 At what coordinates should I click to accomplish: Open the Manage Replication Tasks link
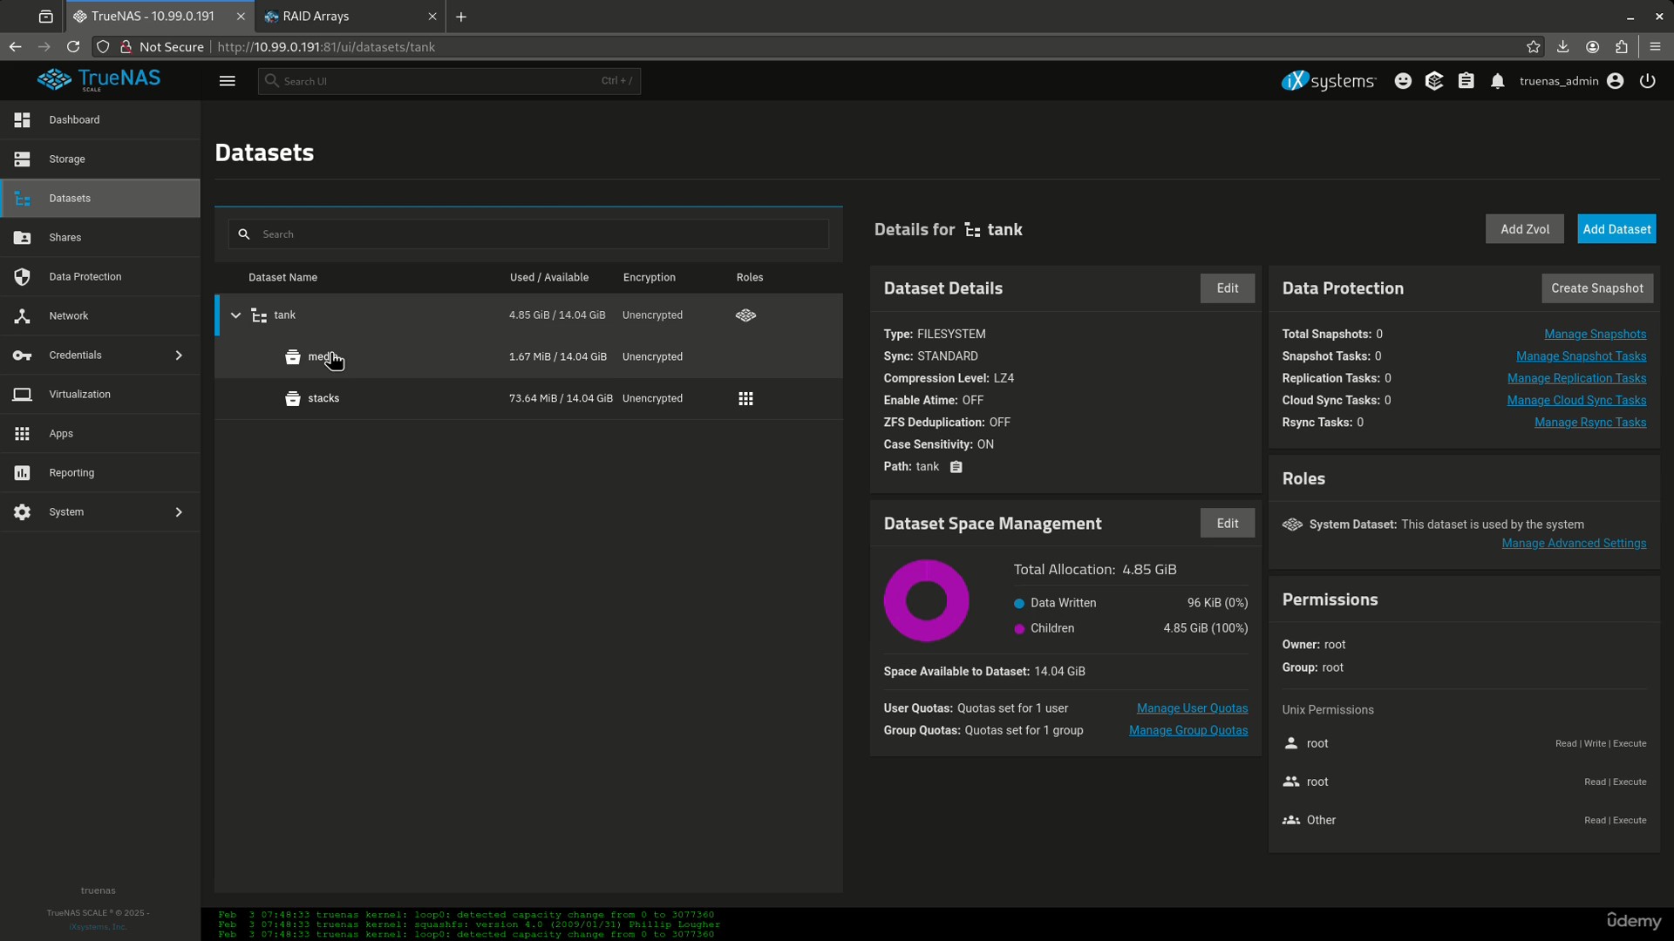(x=1577, y=378)
